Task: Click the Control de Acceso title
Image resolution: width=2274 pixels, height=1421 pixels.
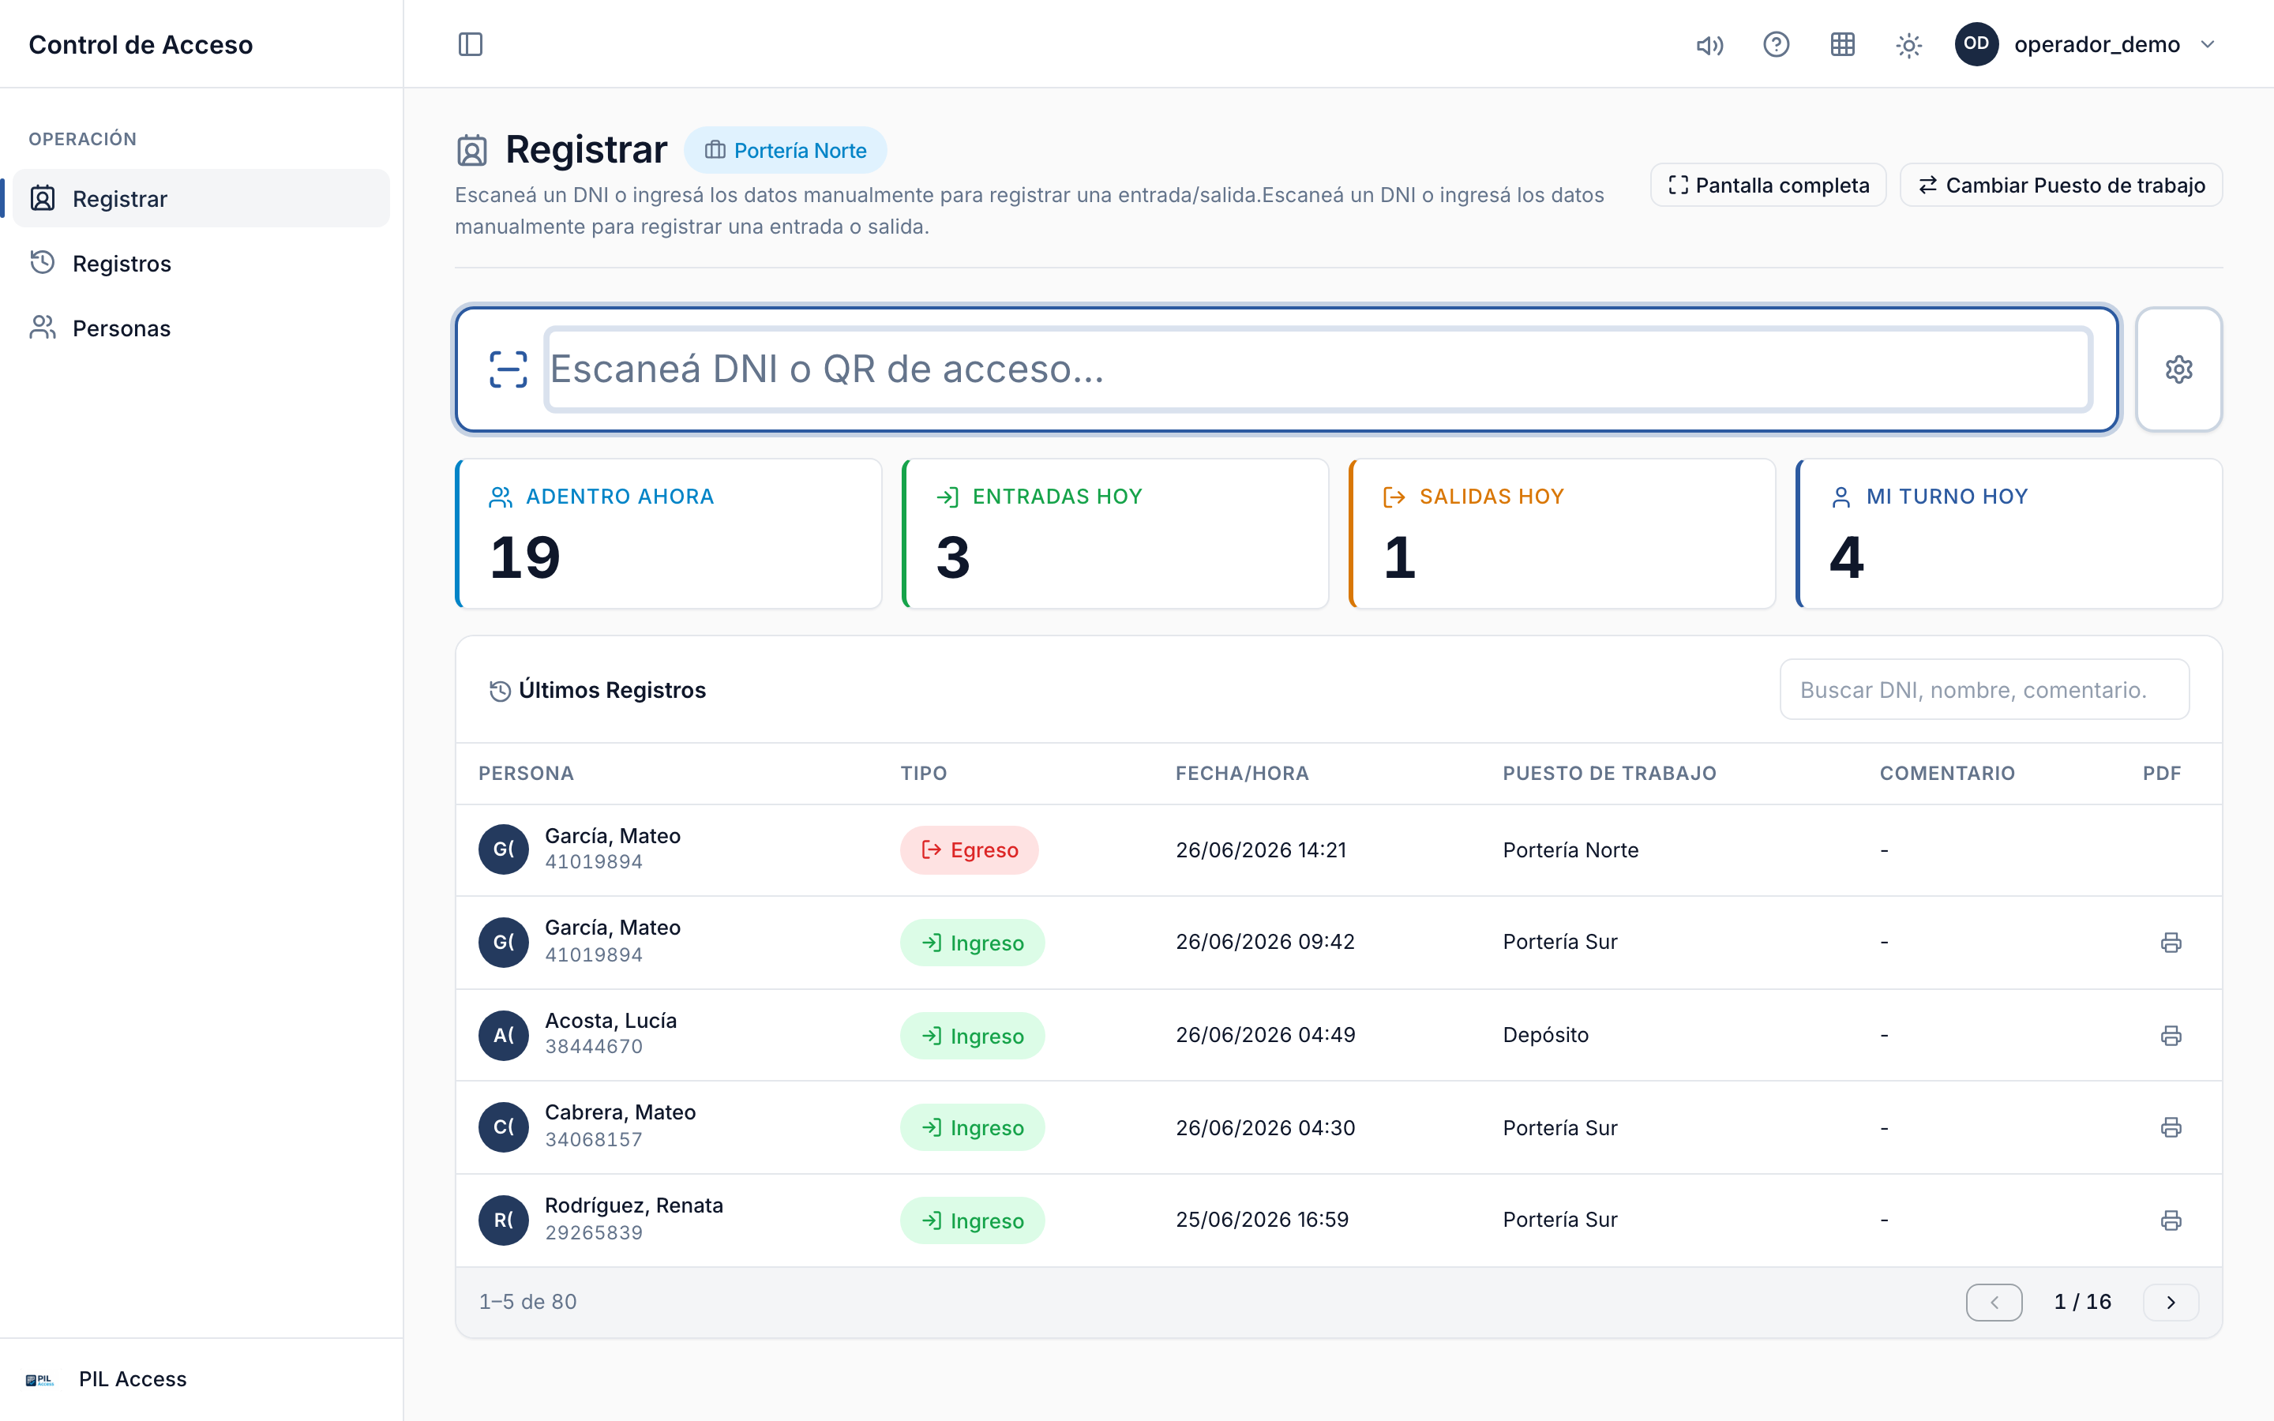Action: pyautogui.click(x=141, y=44)
